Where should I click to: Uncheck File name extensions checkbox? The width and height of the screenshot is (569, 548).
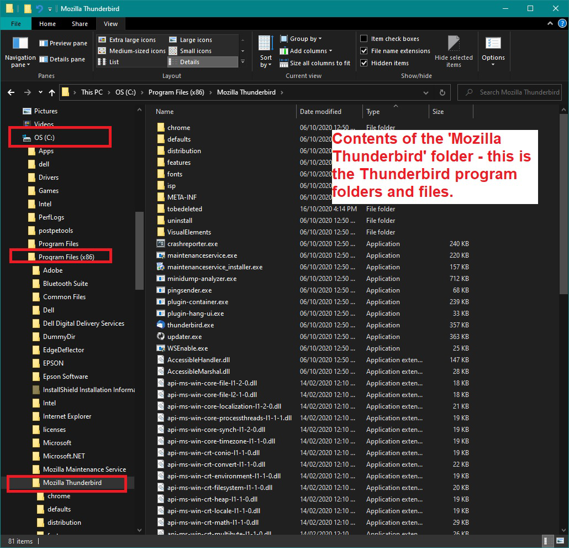click(x=364, y=51)
